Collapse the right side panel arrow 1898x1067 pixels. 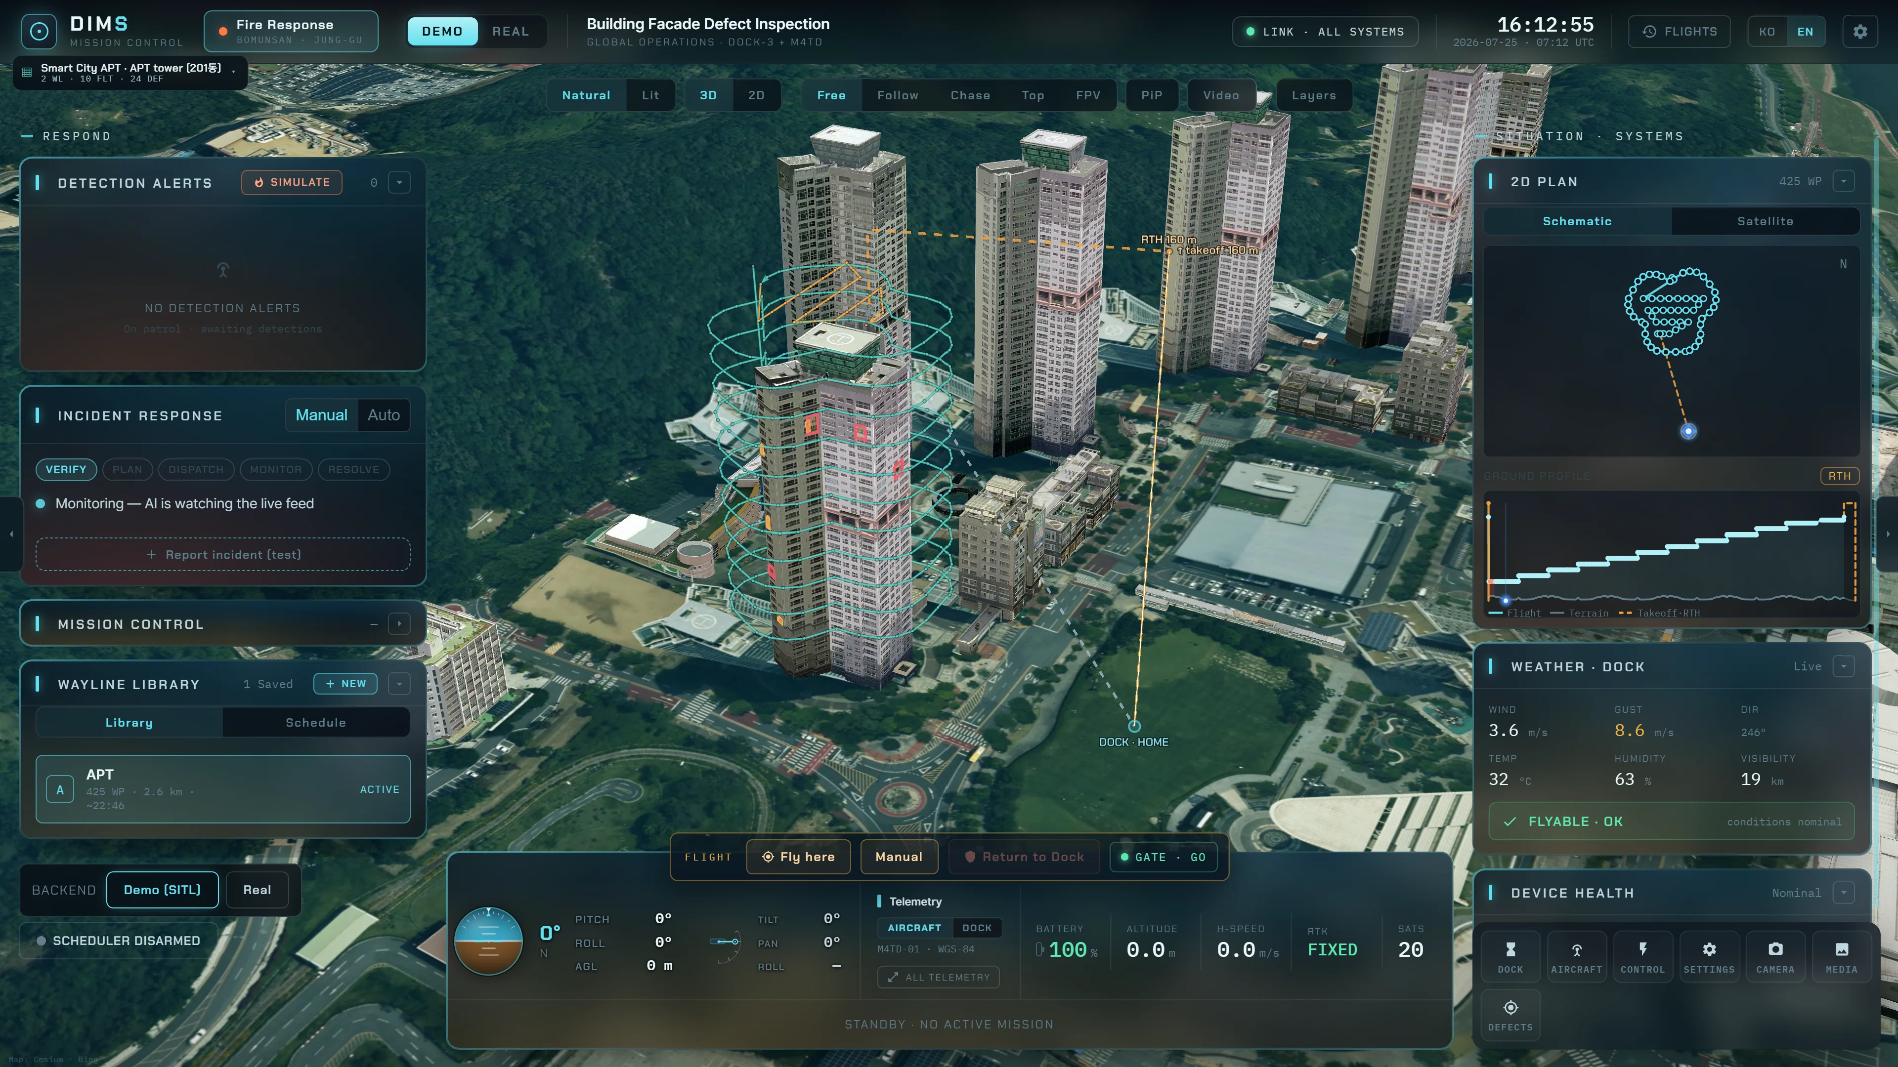tap(1887, 534)
